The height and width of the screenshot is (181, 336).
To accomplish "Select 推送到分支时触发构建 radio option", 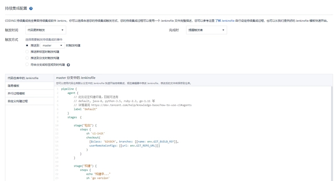I will point(27,58).
